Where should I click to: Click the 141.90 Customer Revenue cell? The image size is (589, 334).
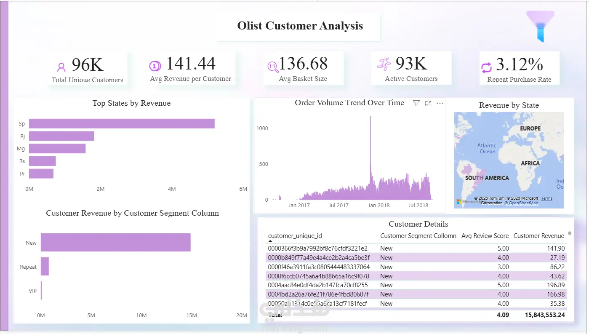[556, 248]
